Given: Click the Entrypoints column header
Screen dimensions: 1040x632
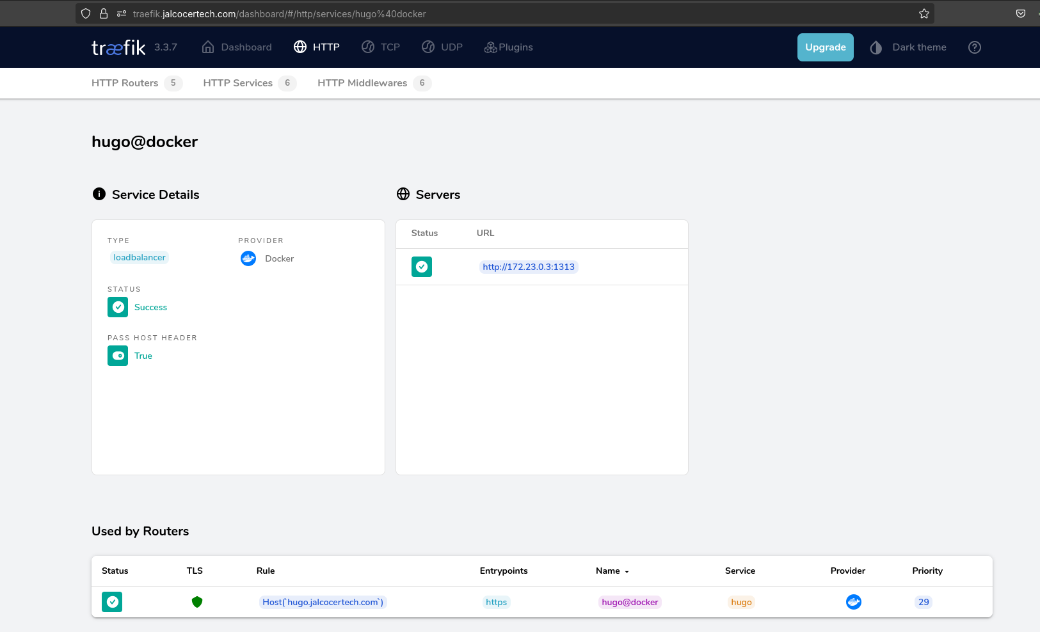Looking at the screenshot, I should (x=504, y=571).
